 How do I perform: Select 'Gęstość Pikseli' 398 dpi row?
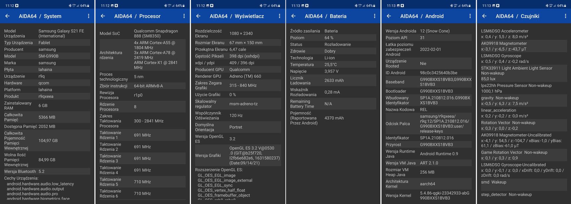pos(238,56)
